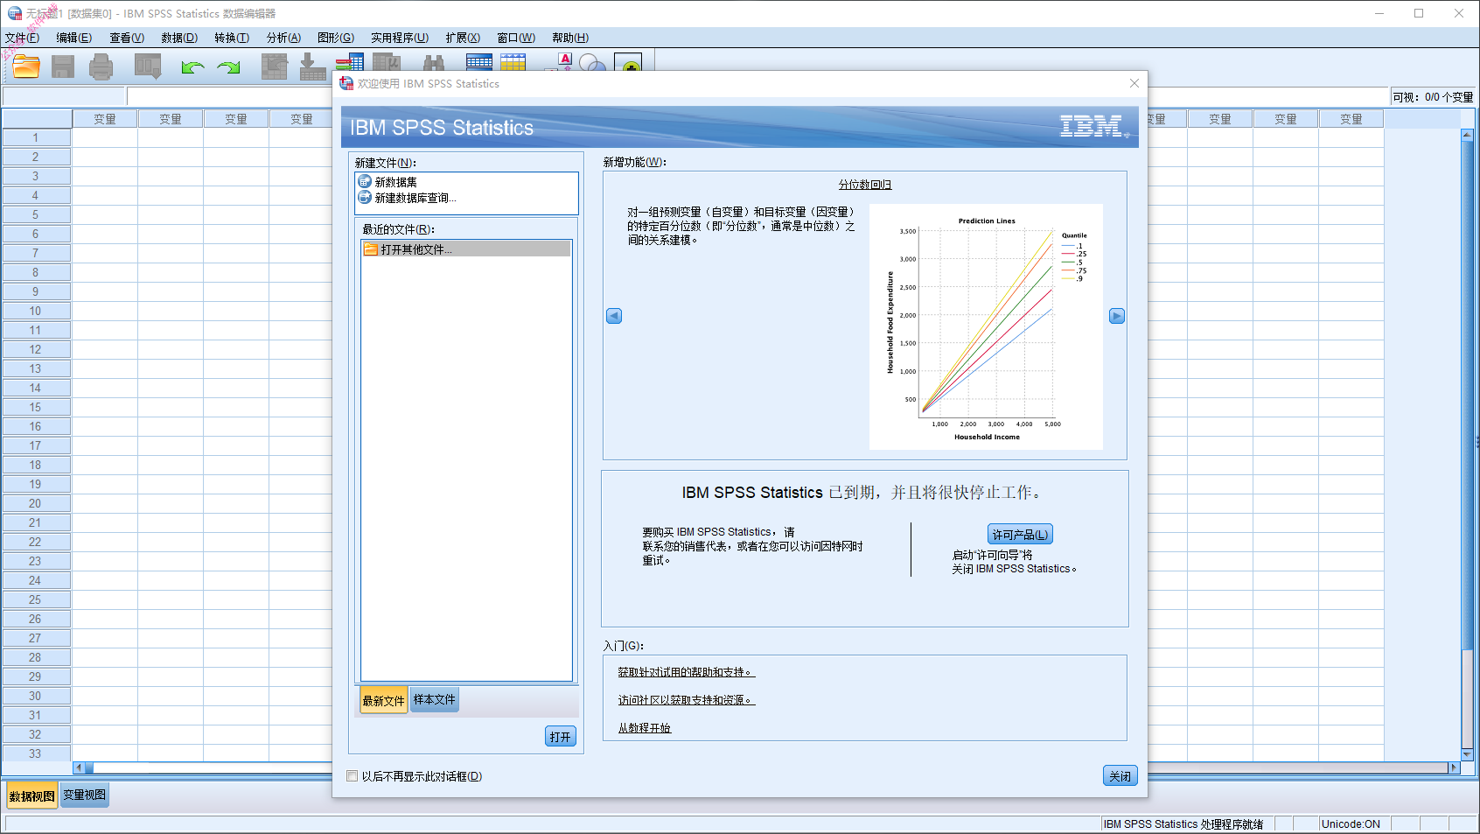Select new database query icon
This screenshot has width=1480, height=834.
pos(365,197)
